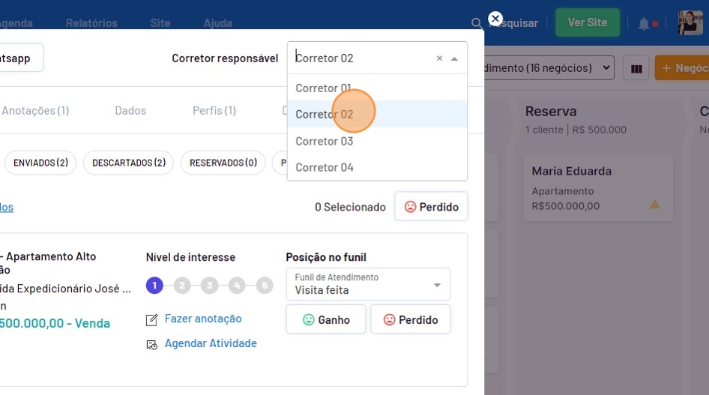Open the user profile avatar
Screen dimensions: 709x395
[690, 23]
